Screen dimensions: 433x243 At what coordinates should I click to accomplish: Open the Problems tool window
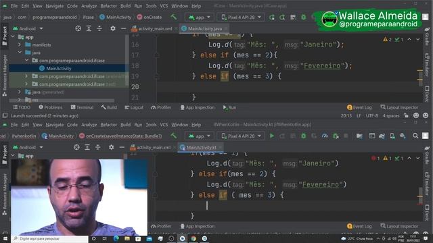coord(51,107)
